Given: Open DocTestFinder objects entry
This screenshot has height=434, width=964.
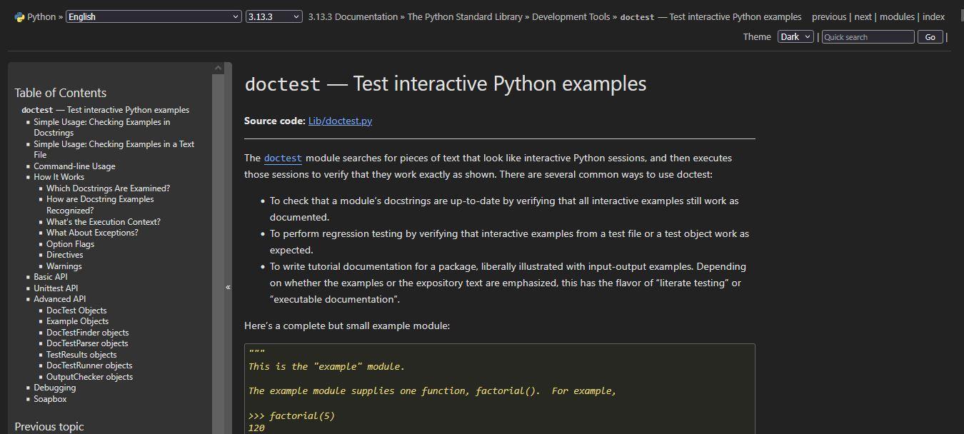Looking at the screenshot, I should pos(88,333).
